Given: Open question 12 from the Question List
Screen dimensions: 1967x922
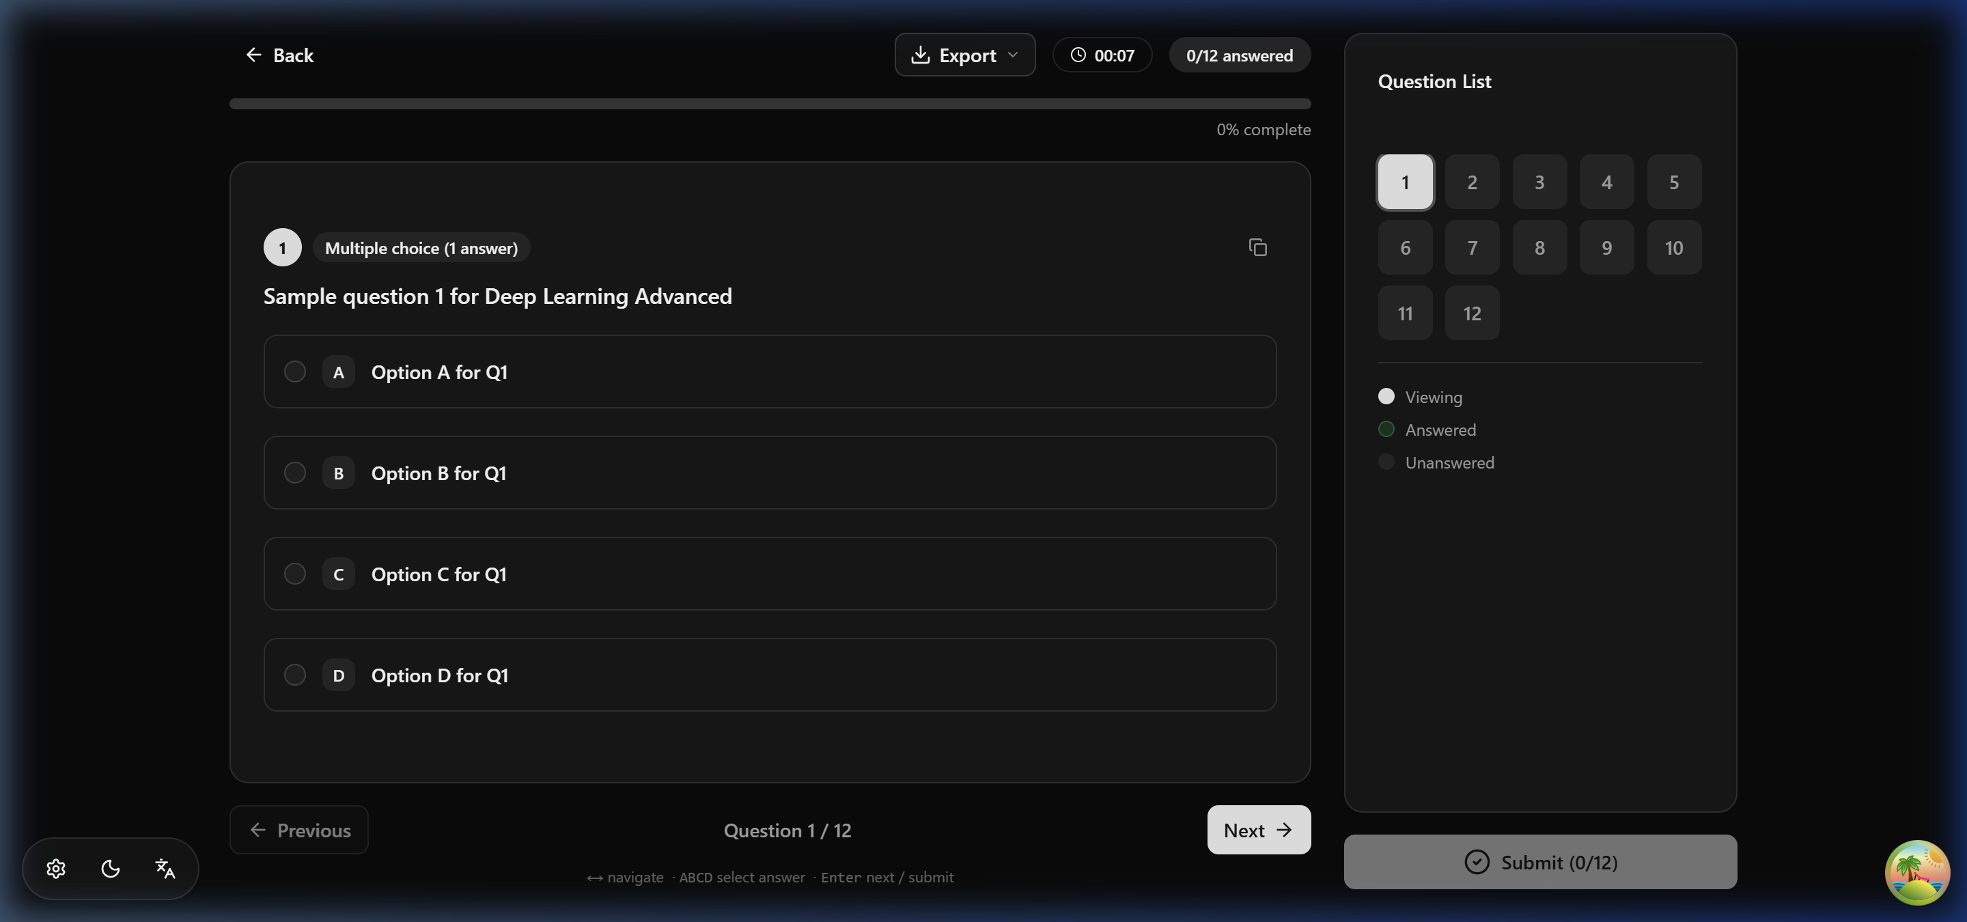Looking at the screenshot, I should click(x=1473, y=313).
